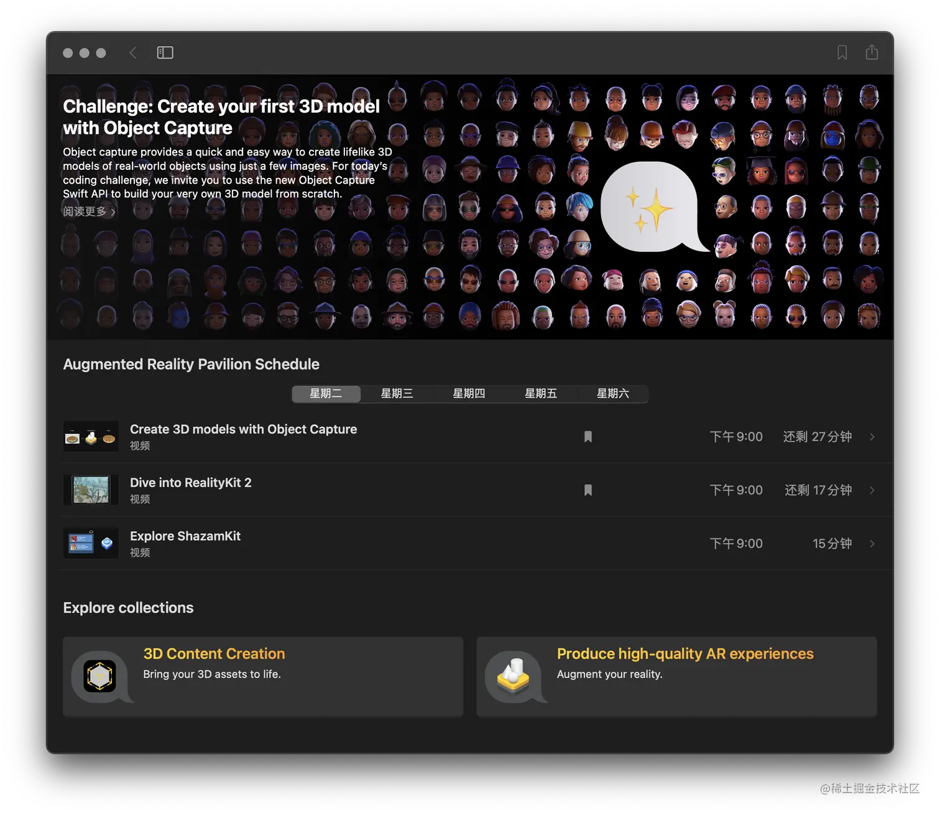Click the Augmented Reality Pavilion Schedule heading

tap(191, 365)
